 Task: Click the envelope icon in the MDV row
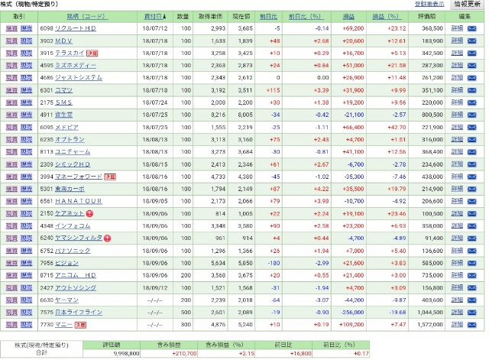(471, 41)
